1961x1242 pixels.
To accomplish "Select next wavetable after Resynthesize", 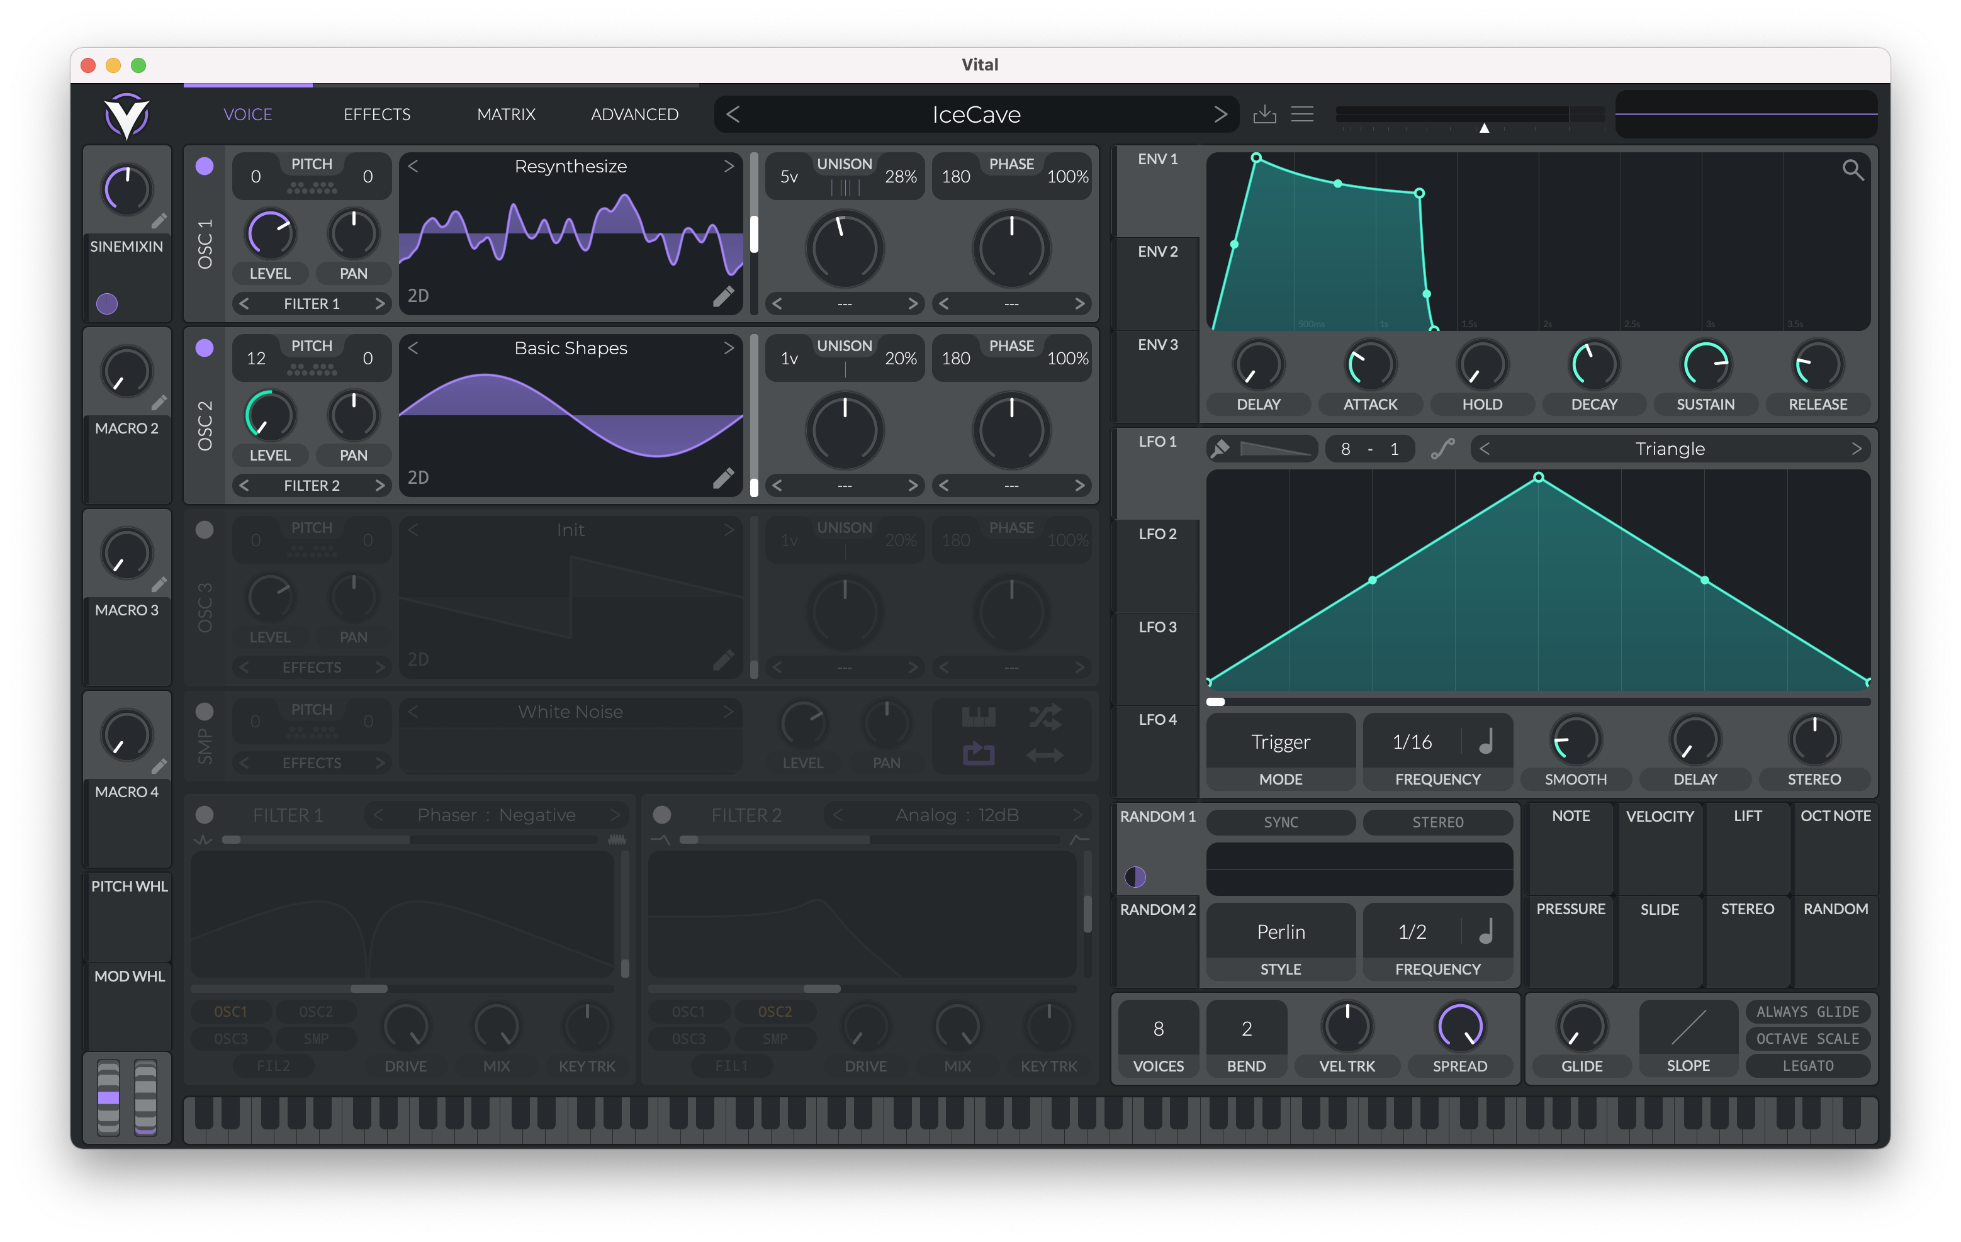I will [728, 166].
